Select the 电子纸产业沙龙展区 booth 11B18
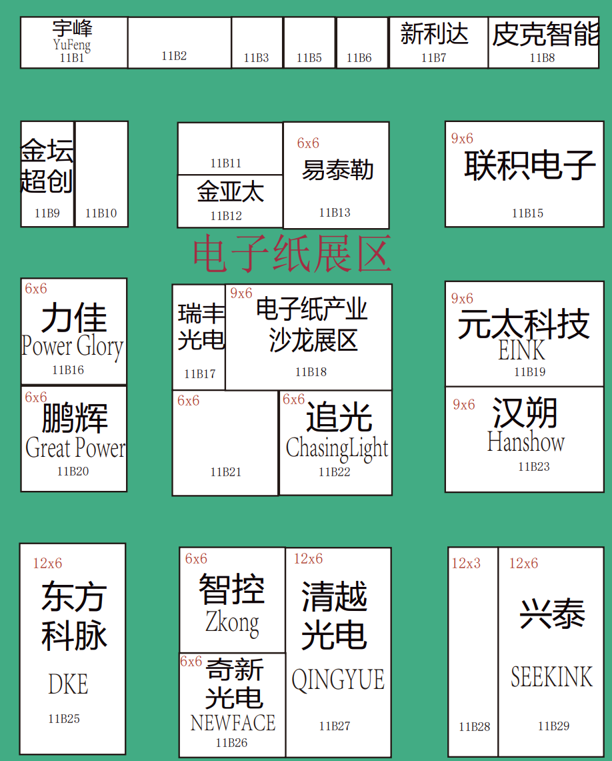Image resolution: width=612 pixels, height=761 pixels. pyautogui.click(x=309, y=337)
